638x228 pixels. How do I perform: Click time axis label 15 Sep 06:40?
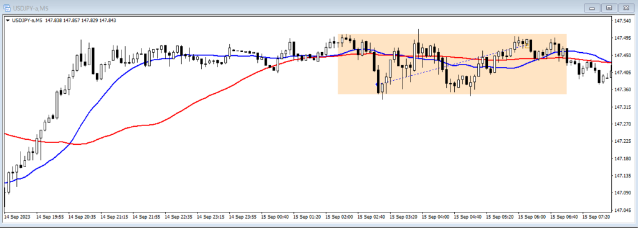pyautogui.click(x=564, y=217)
